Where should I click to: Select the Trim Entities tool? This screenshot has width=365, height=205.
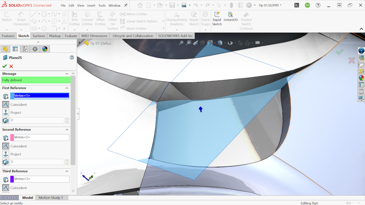[75, 18]
